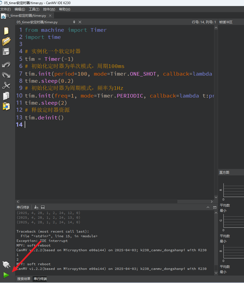Click the red channel histogram graph
Image resolution: width=244 pixels, height=283 pixels.
pyautogui.click(x=234, y=190)
